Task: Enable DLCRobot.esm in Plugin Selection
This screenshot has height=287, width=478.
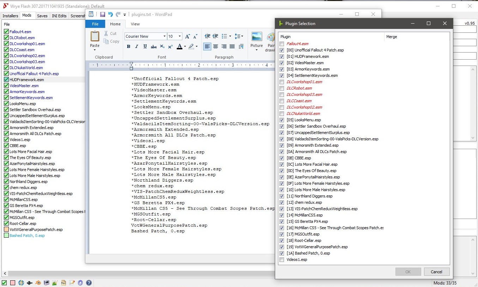Action: (282, 88)
